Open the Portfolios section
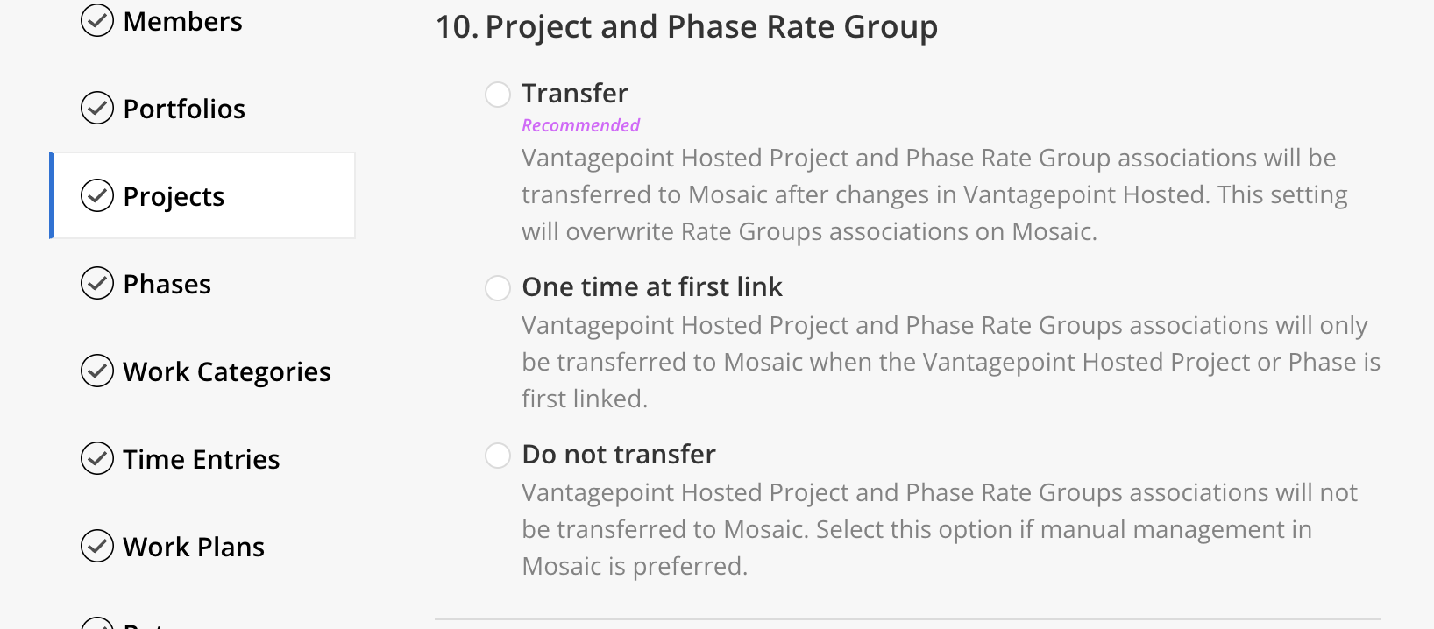 tap(184, 109)
